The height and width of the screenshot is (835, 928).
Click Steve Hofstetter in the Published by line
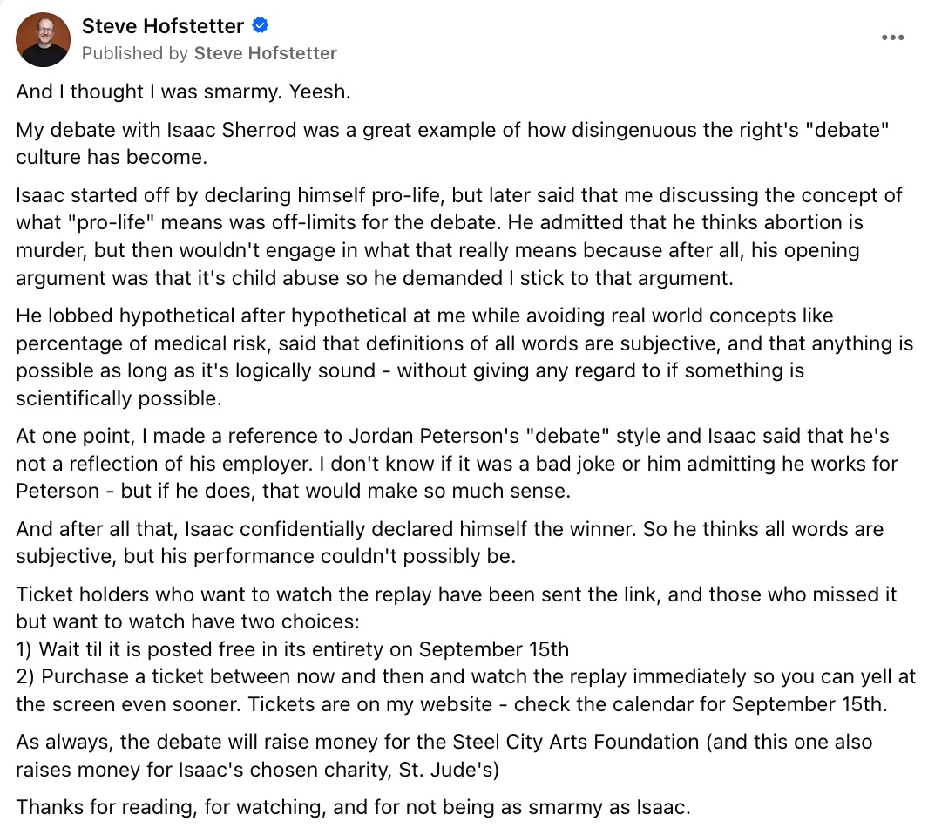(x=266, y=53)
